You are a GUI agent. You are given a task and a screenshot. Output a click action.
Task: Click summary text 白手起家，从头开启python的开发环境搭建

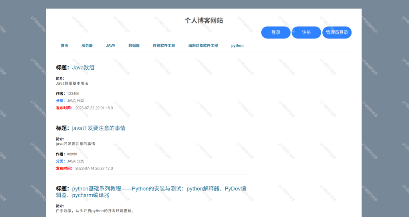point(95,211)
